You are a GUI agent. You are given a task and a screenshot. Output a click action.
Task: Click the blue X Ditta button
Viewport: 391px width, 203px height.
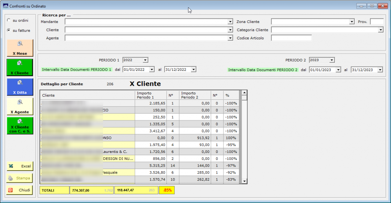coord(20,87)
